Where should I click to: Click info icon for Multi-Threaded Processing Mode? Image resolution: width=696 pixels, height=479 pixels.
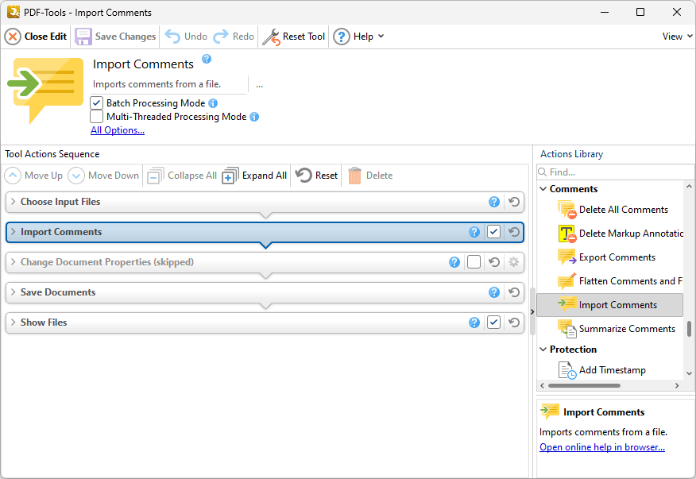coord(254,117)
